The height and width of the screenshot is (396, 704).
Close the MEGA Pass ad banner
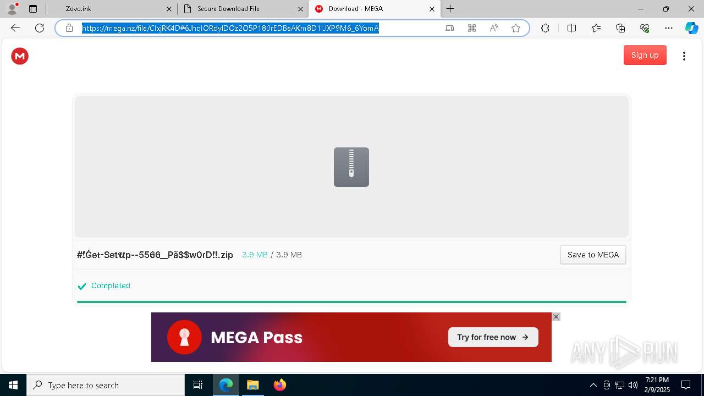pos(556,317)
